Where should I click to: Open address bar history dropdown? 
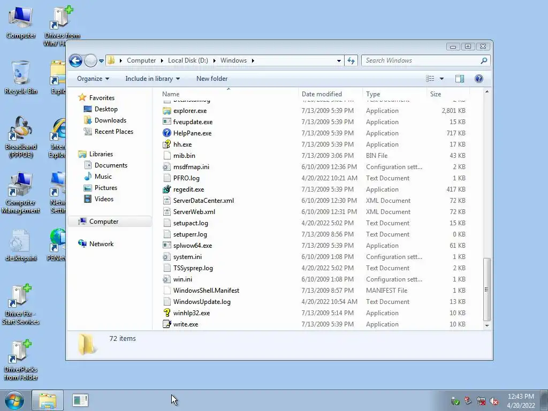[x=339, y=61]
